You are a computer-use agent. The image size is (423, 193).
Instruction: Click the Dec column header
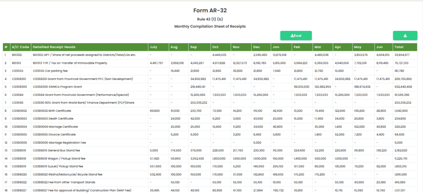[257, 47]
